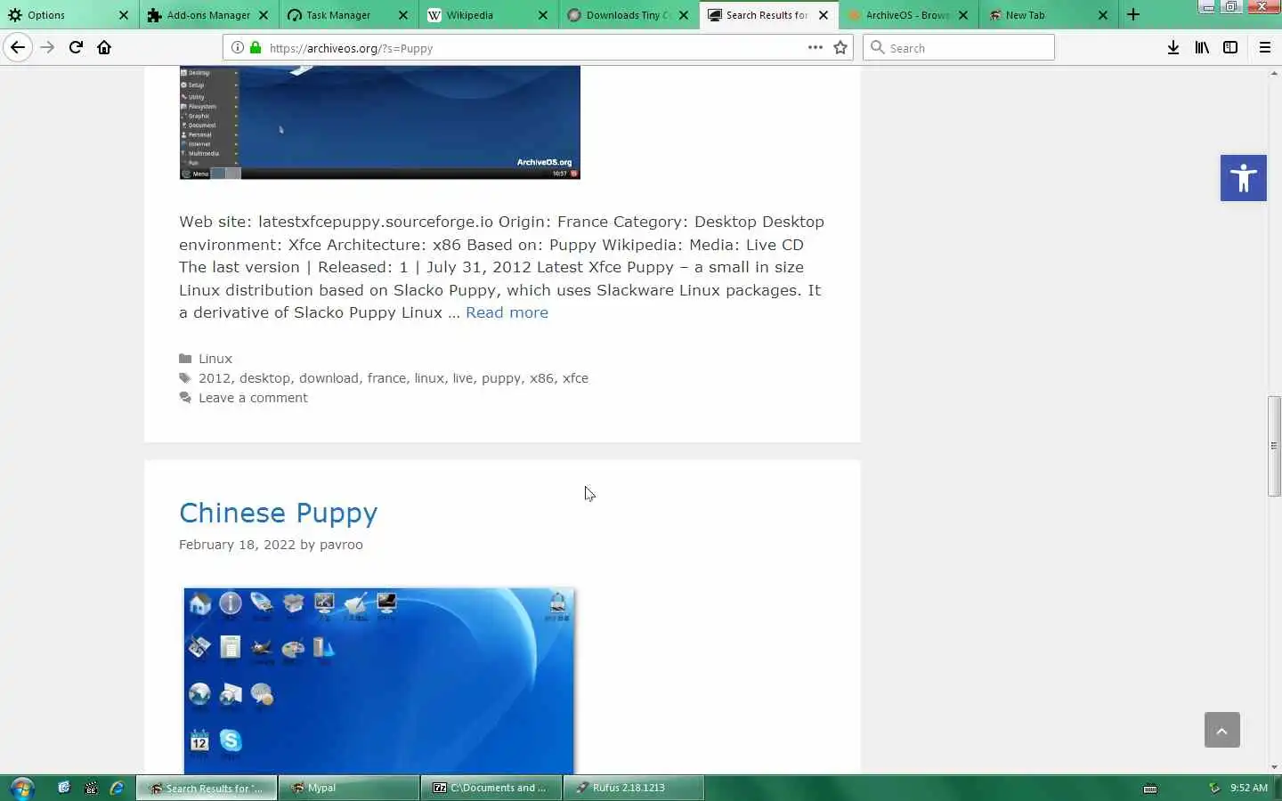1282x801 pixels.
Task: Click the page vertical scrollbar thumb
Action: tap(1274, 445)
